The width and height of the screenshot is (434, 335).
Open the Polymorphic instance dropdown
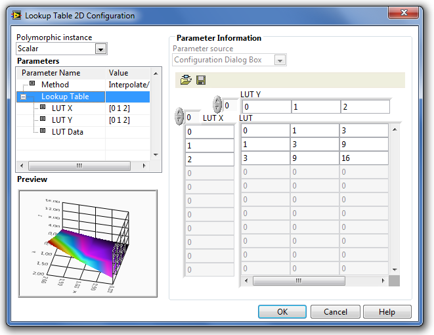tap(100, 49)
